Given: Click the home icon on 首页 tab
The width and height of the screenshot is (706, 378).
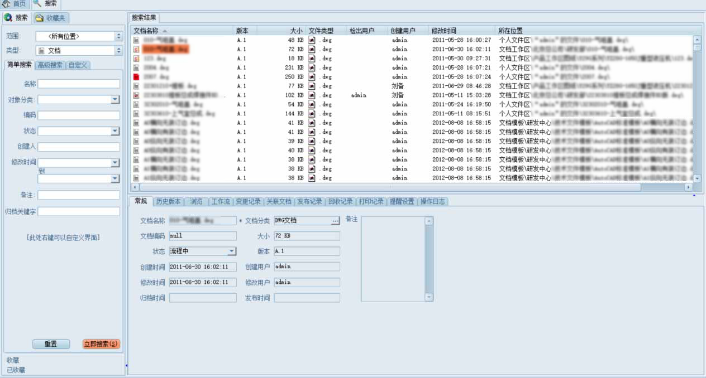Looking at the screenshot, I should (x=6, y=4).
